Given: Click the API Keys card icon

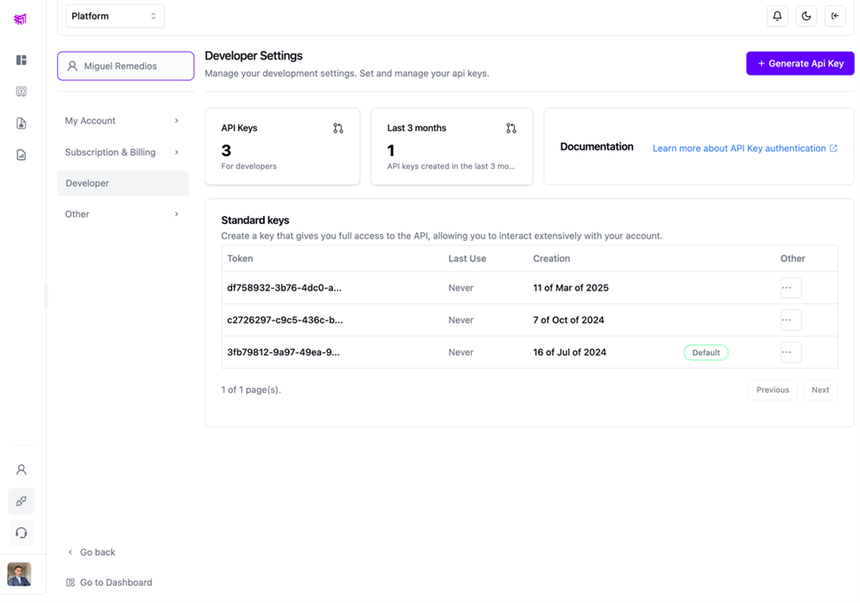Looking at the screenshot, I should point(338,128).
